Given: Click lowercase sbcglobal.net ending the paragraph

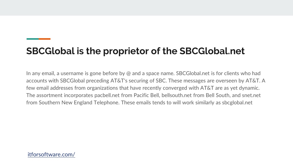Looking at the screenshot, I should point(237,103).
